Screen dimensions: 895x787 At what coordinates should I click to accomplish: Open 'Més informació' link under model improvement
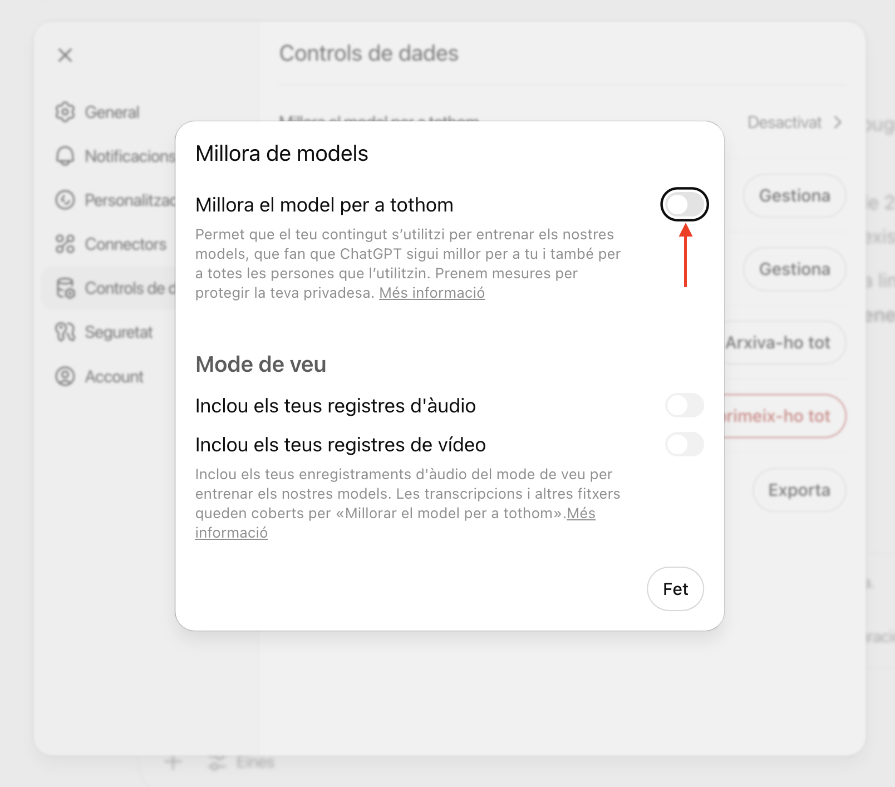click(432, 293)
